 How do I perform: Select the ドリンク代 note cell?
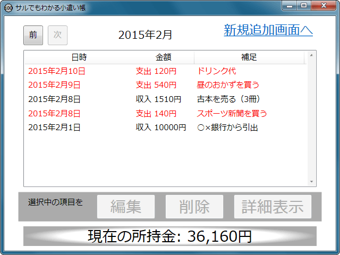[216, 71]
